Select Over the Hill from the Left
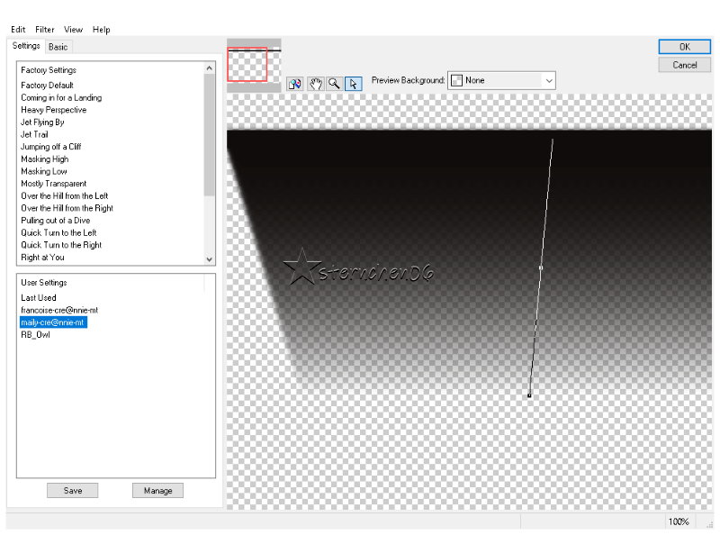Screen dimensions: 720x535 [x=65, y=195]
